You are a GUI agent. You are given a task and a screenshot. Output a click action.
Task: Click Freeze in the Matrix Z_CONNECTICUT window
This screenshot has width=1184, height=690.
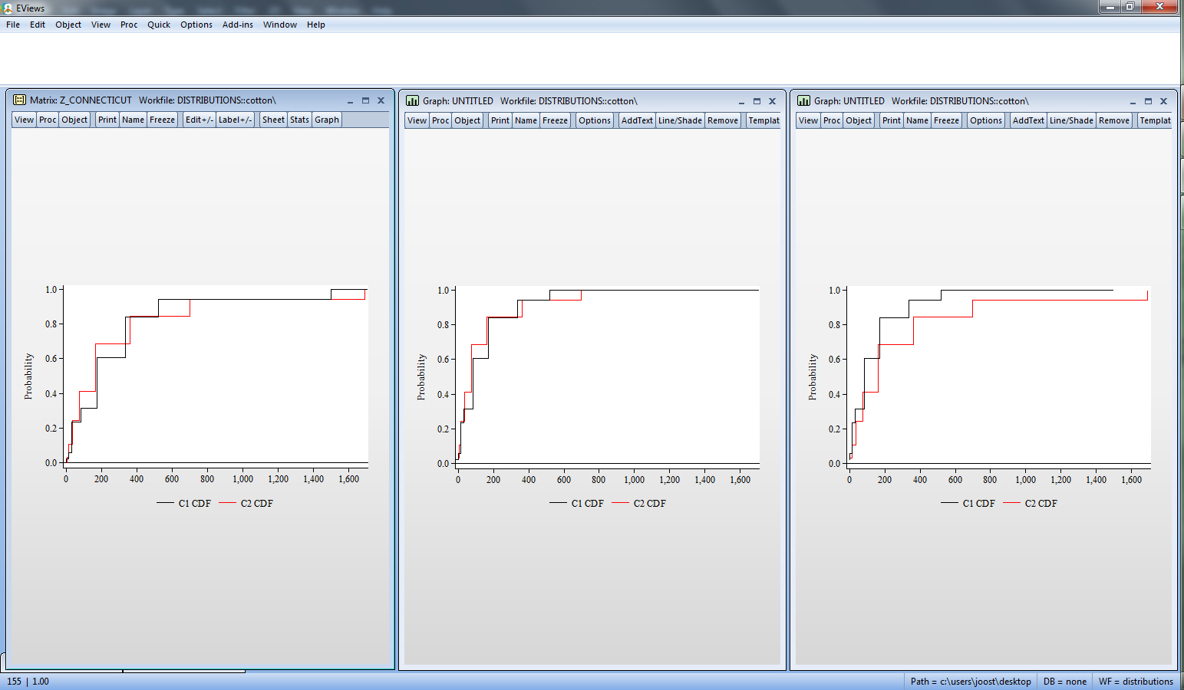click(x=162, y=120)
